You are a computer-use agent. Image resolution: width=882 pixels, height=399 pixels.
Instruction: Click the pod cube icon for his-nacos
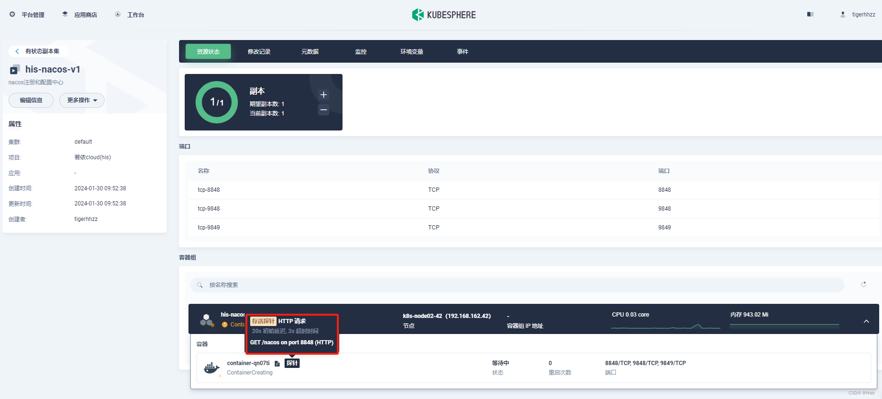pos(207,320)
